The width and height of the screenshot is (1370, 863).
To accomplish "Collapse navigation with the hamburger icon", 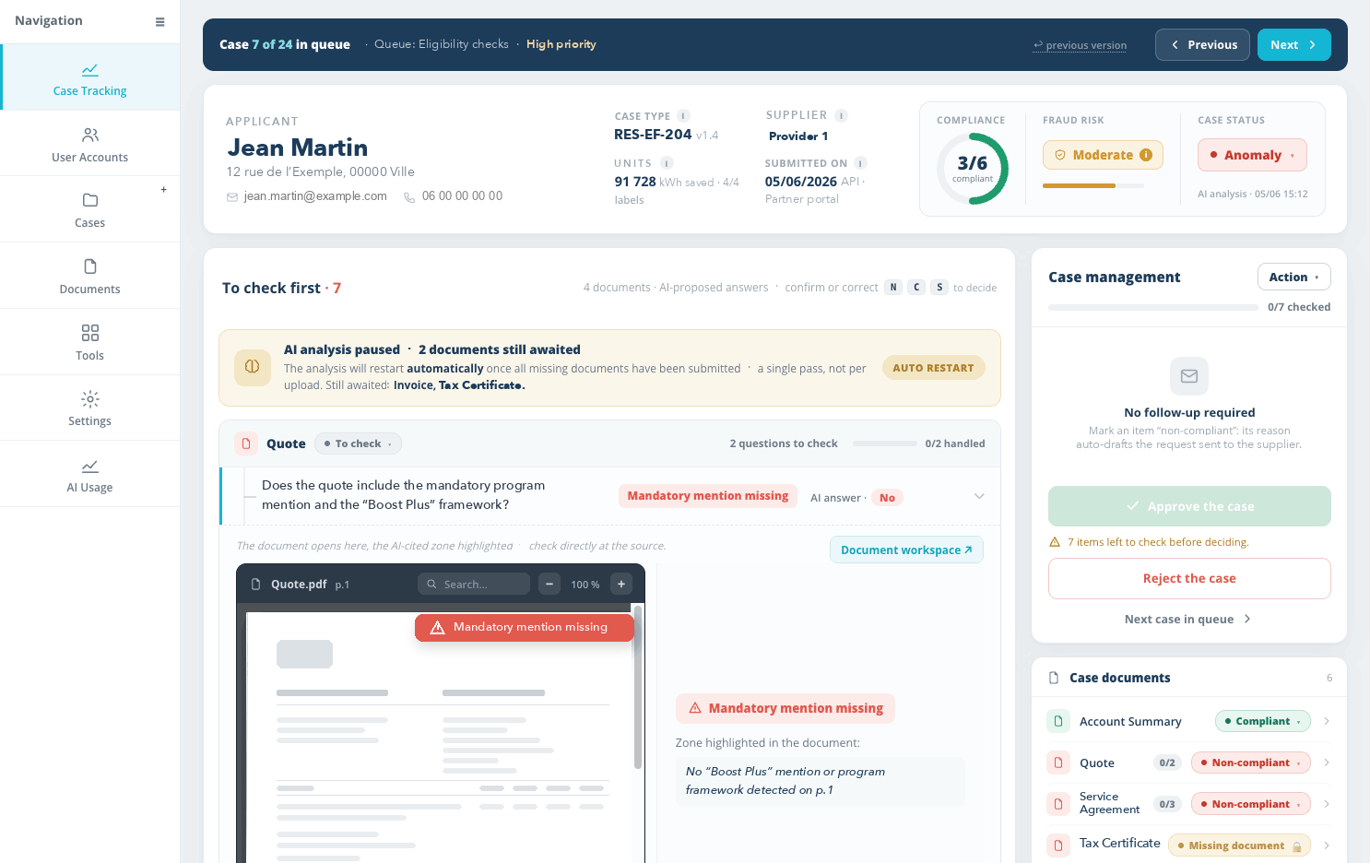I will point(160,22).
